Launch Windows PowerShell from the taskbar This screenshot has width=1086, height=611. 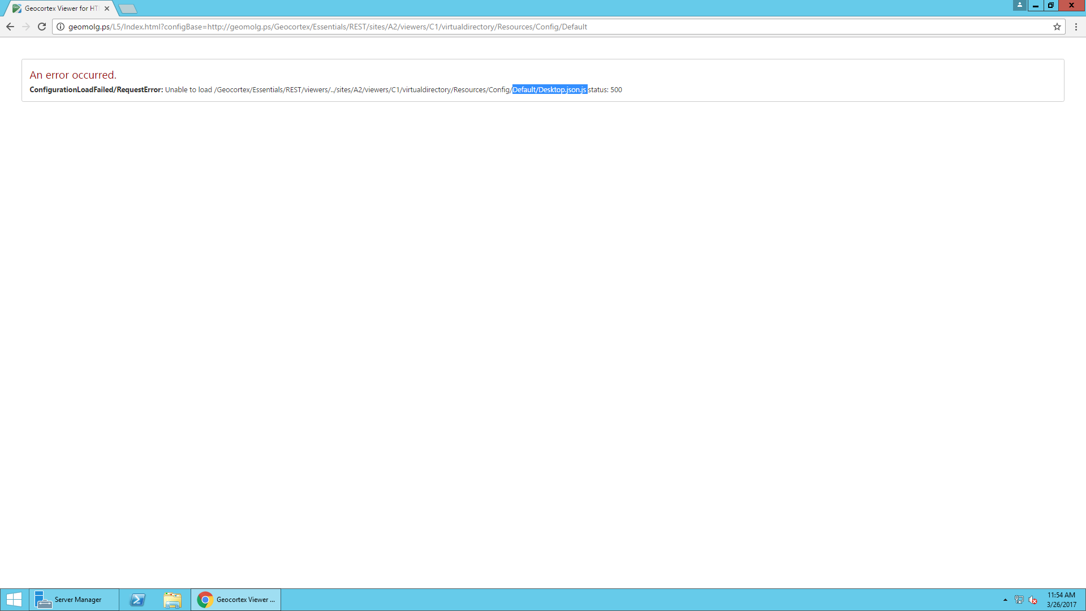click(x=137, y=600)
